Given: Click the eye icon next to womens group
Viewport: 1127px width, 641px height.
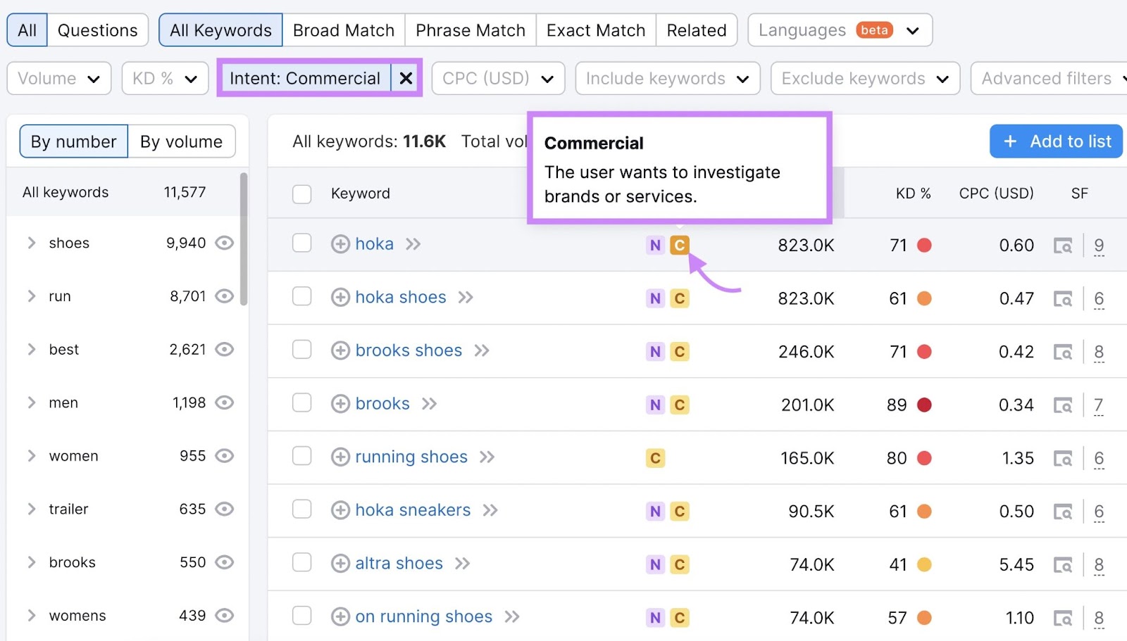Looking at the screenshot, I should (x=223, y=615).
